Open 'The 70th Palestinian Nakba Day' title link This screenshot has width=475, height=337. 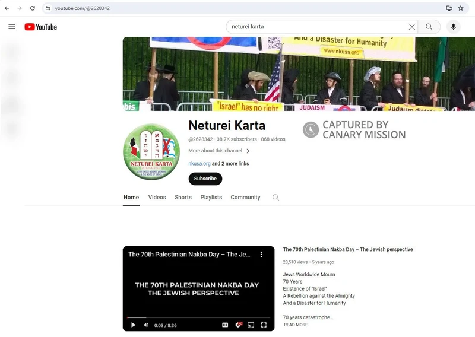[348, 249]
